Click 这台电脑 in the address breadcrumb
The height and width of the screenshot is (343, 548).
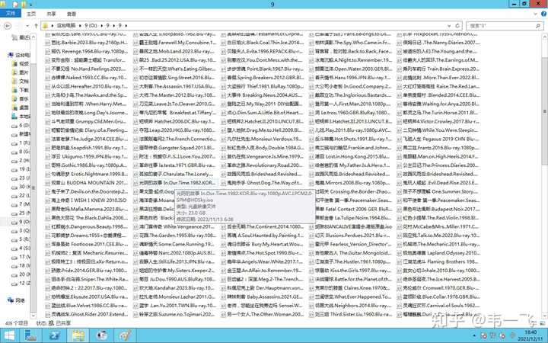point(66,26)
